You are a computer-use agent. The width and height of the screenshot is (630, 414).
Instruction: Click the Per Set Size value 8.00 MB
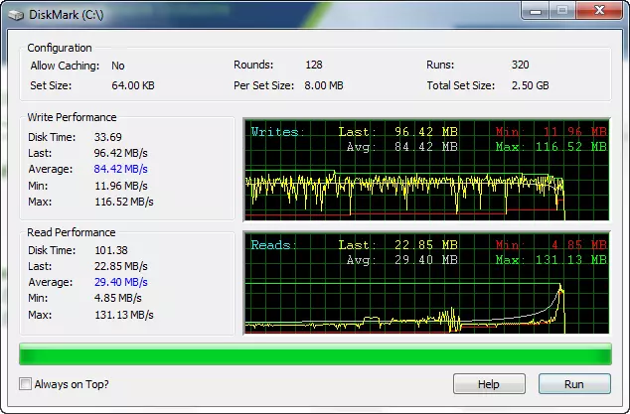click(324, 85)
